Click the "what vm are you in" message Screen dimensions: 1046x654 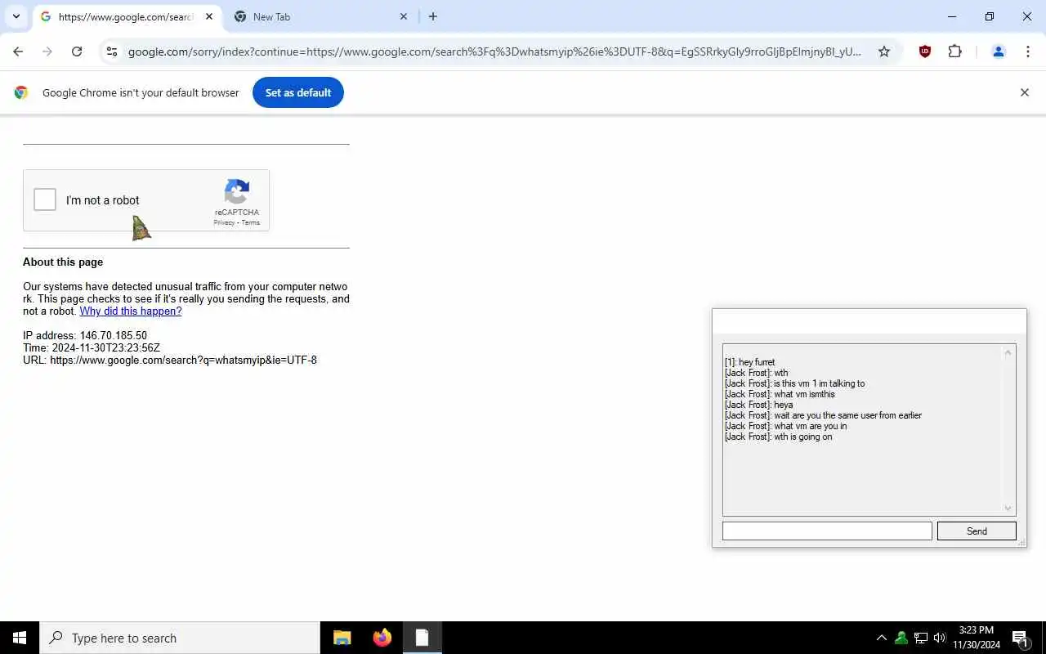coord(785,426)
